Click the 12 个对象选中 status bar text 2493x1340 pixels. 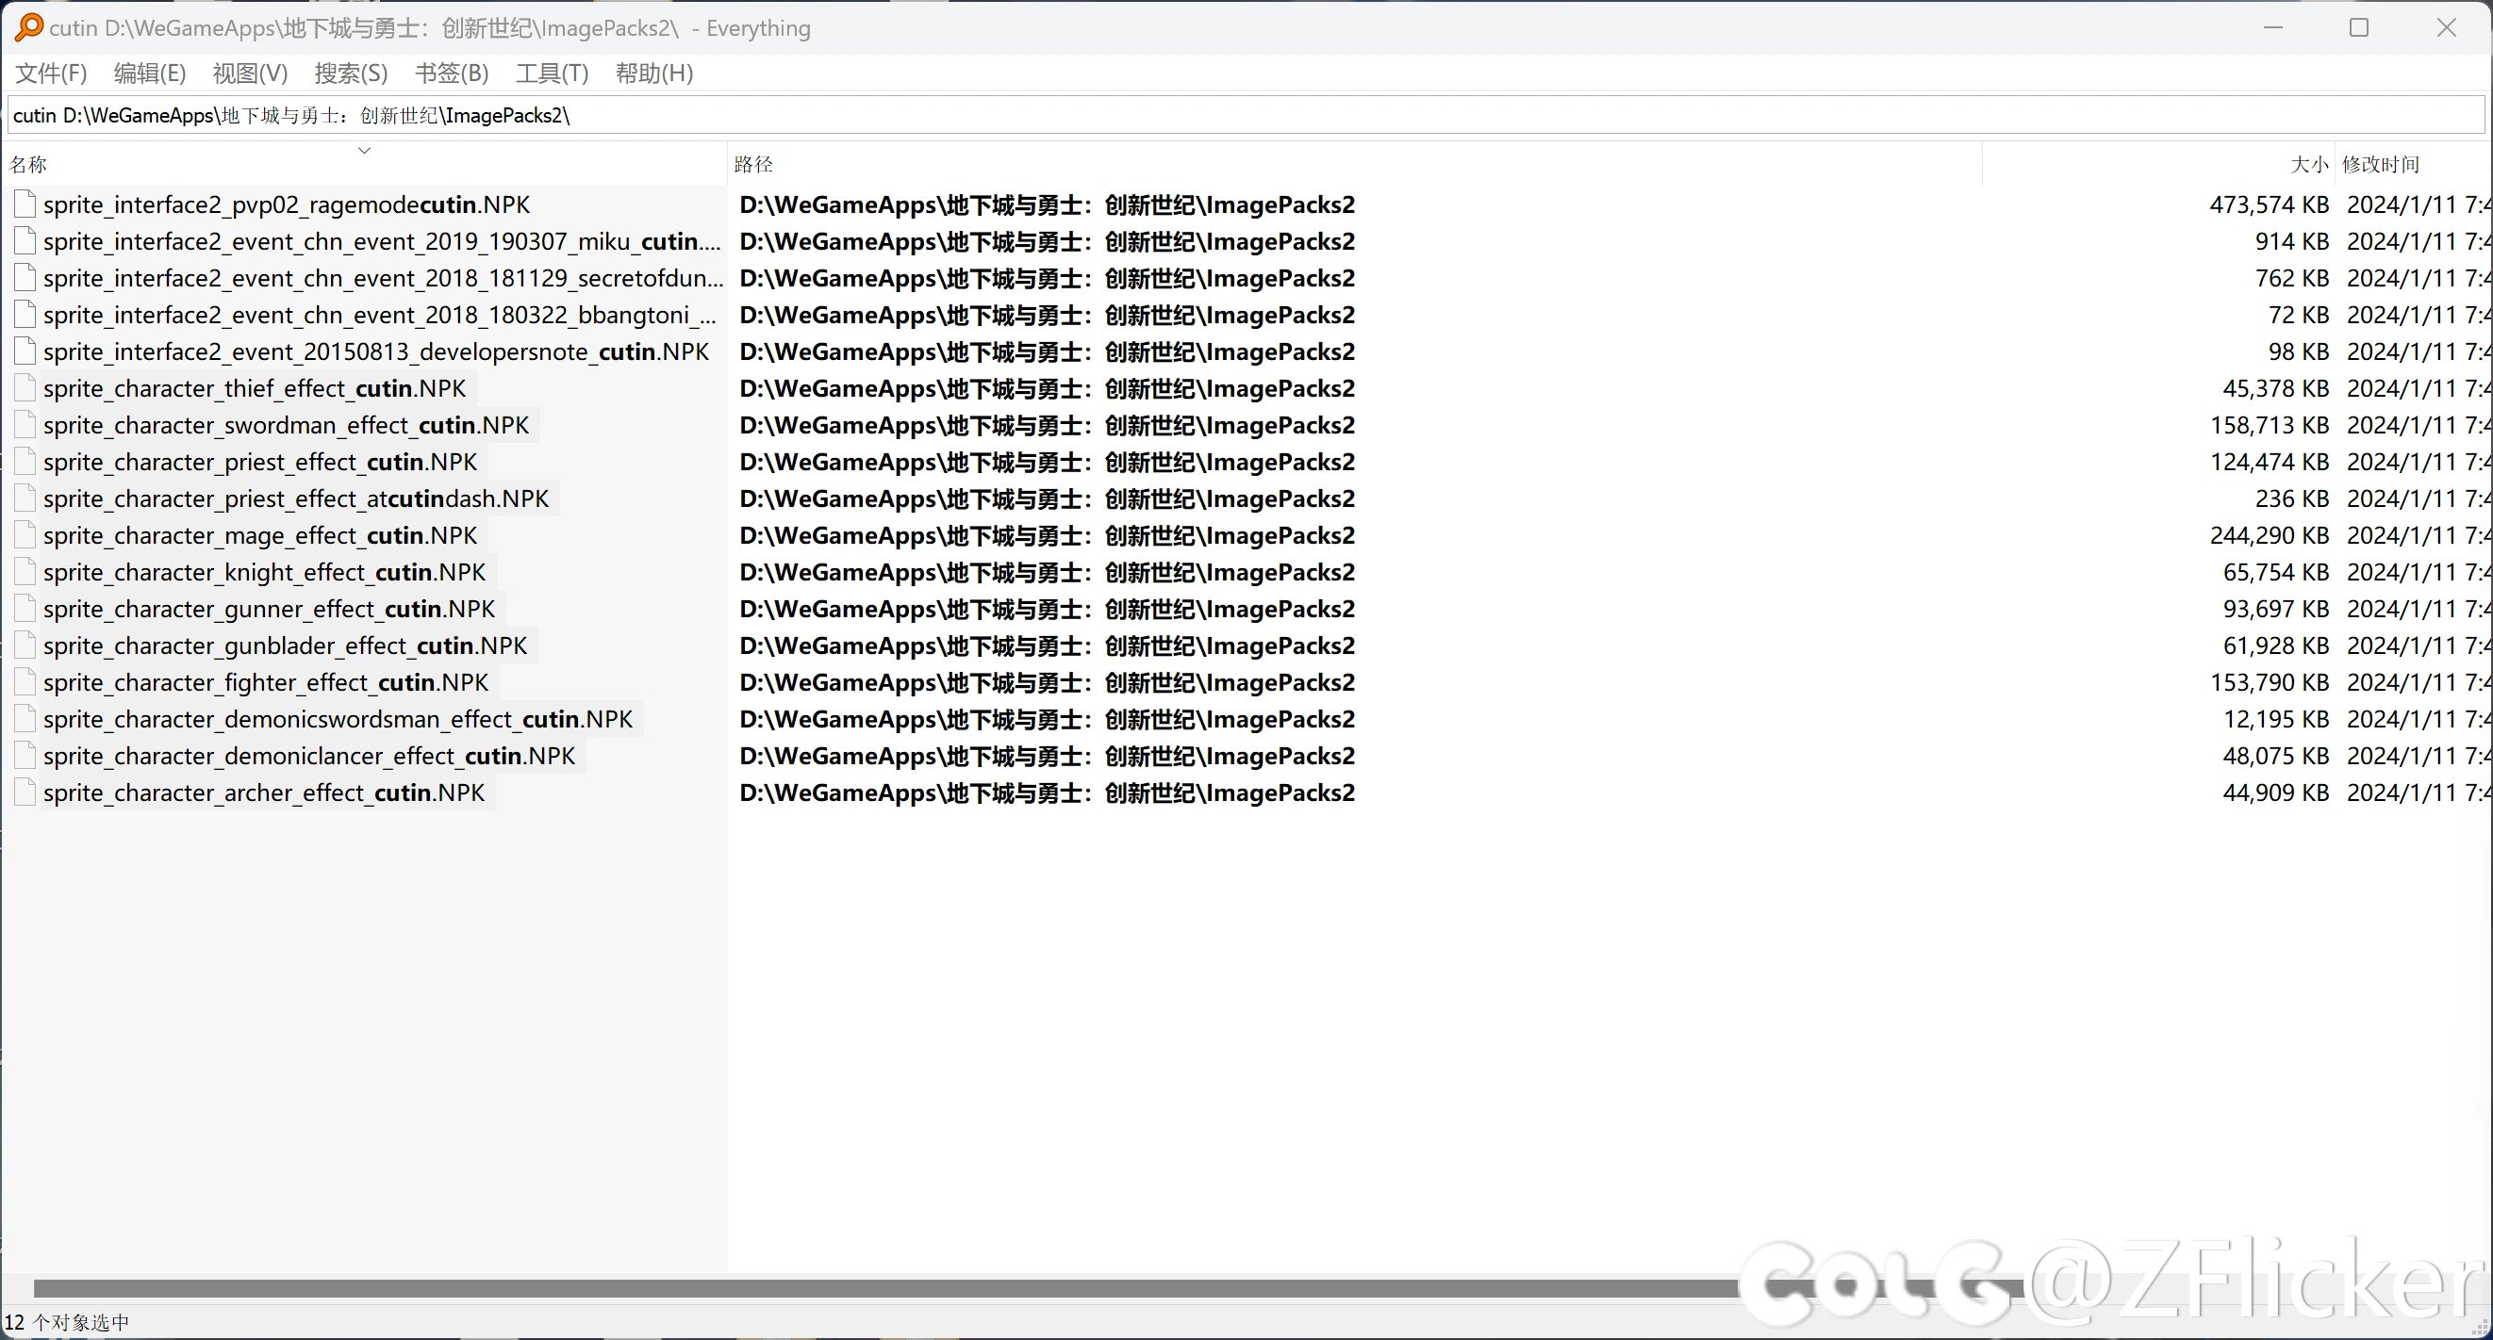67,1323
